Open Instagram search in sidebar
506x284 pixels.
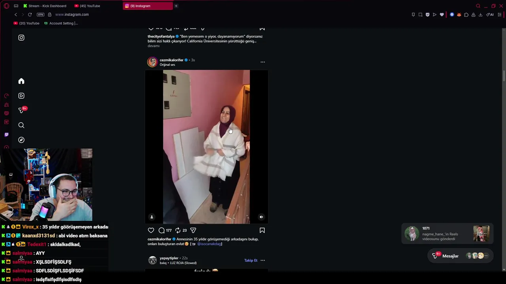pos(21,125)
